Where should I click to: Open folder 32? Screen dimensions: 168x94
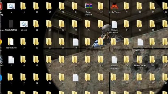click(x=75, y=24)
